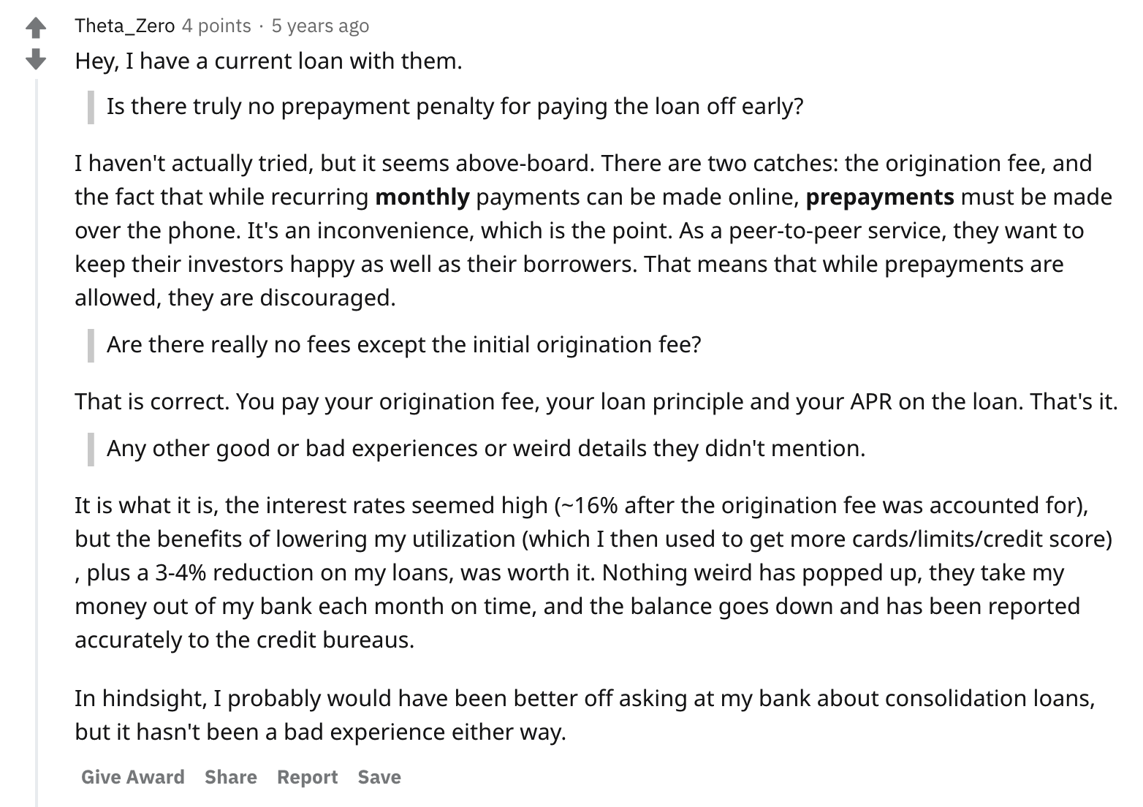
Task: Upvote the Theta_Zero comment
Action: pyautogui.click(x=36, y=28)
